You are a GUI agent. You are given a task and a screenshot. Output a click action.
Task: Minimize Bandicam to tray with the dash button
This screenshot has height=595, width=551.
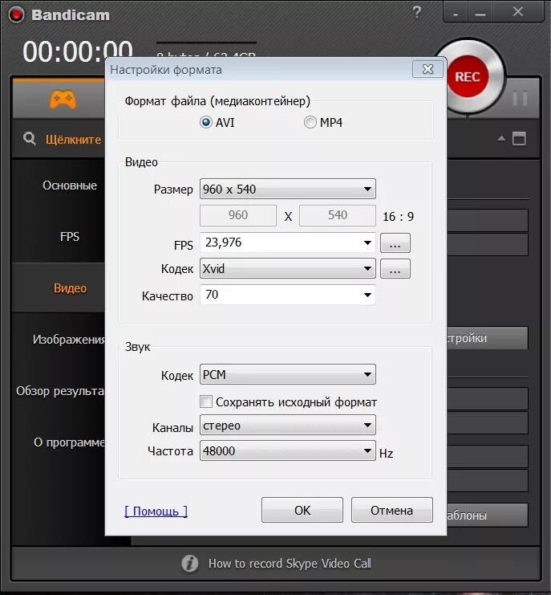click(x=456, y=14)
